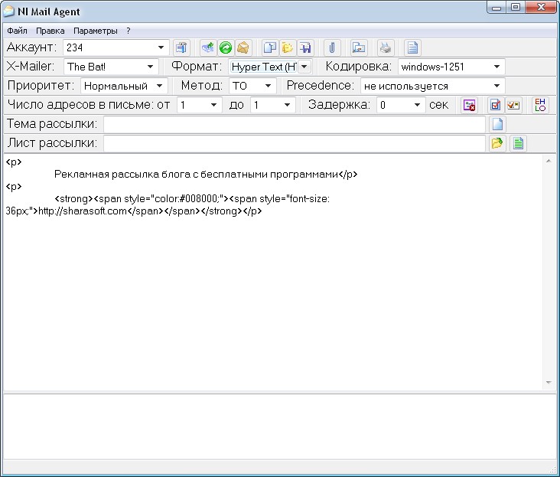Click the blue floppy save icon
Image resolution: width=560 pixels, height=477 pixels.
305,47
